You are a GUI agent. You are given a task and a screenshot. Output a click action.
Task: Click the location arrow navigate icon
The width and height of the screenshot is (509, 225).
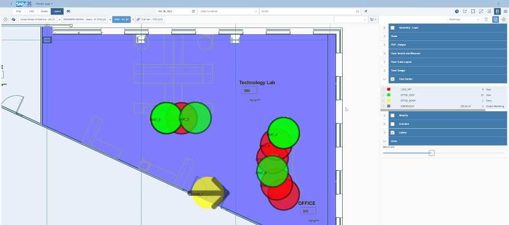(x=366, y=11)
